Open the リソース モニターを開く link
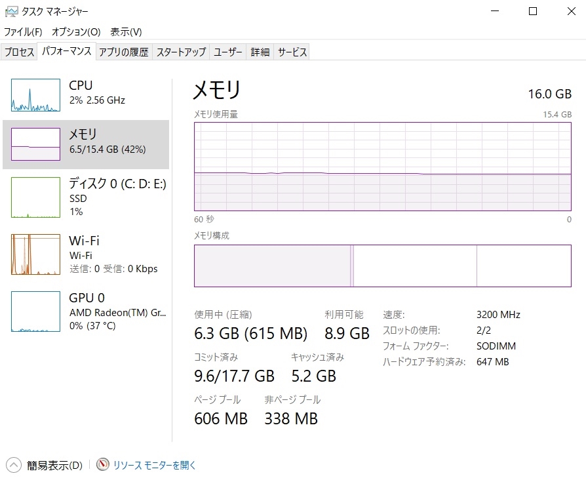 tap(155, 465)
